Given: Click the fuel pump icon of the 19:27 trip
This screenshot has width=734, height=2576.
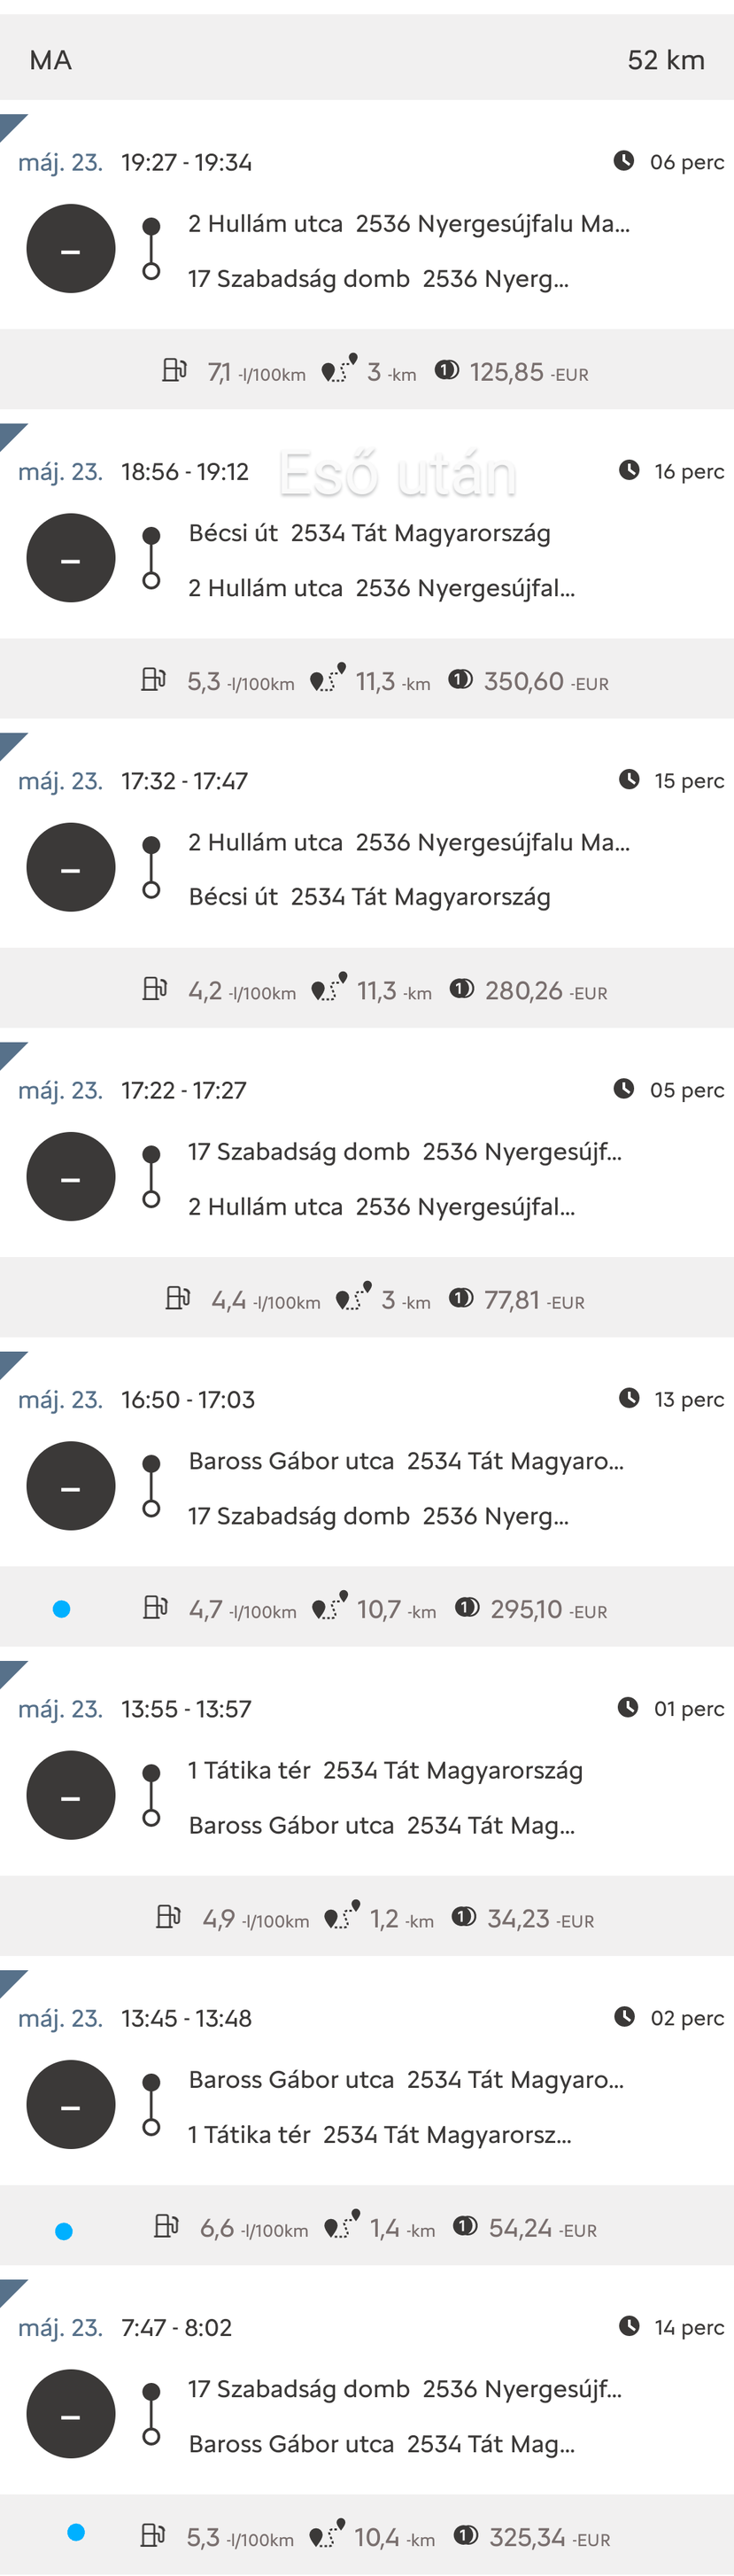Looking at the screenshot, I should coord(174,371).
